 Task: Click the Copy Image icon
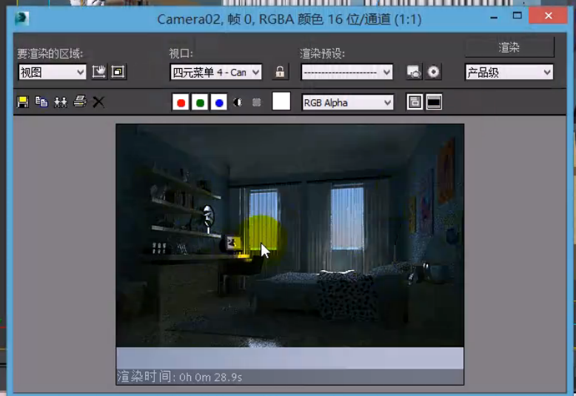coord(41,101)
